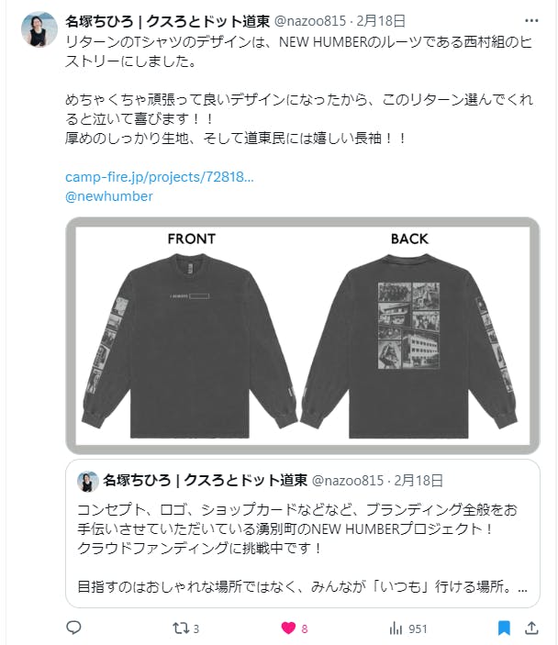
Task: Click the quoted tweet's author name
Action: [x=205, y=481]
